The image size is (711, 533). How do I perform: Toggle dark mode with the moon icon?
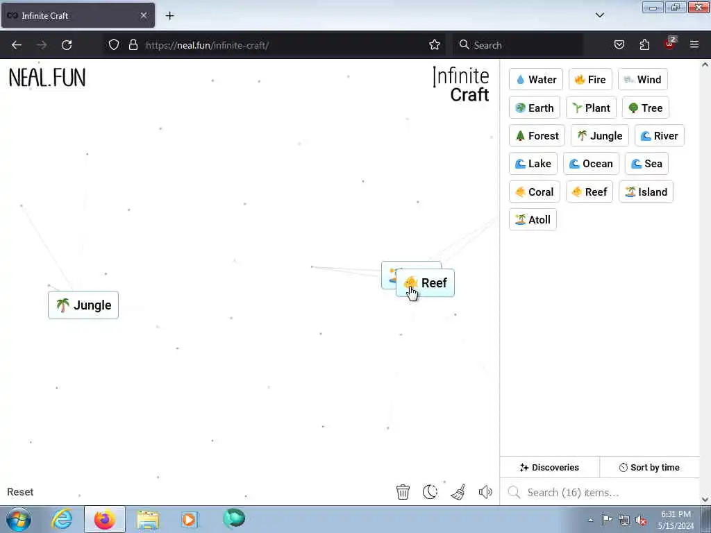pyautogui.click(x=430, y=492)
